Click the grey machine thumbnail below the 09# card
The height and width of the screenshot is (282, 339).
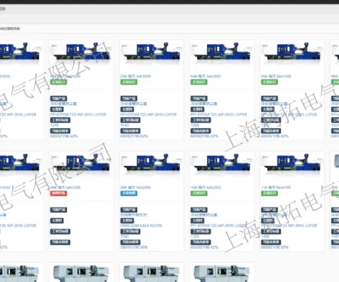[x=151, y=273]
